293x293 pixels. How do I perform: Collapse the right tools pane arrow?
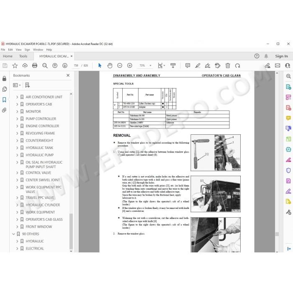[289, 249]
